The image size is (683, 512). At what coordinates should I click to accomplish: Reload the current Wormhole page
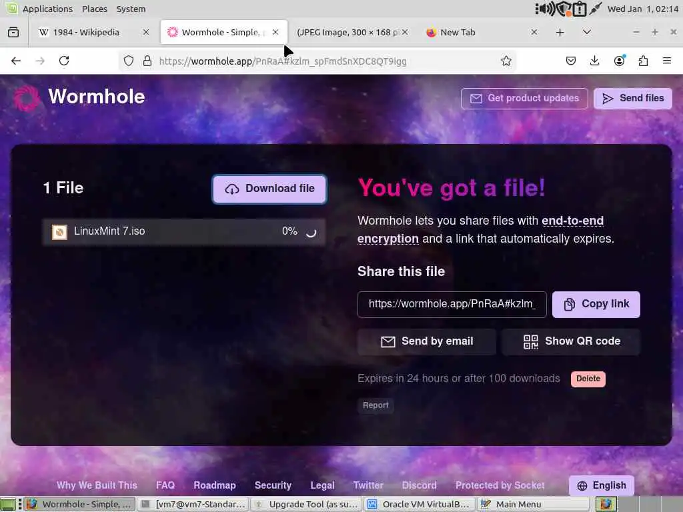(64, 61)
